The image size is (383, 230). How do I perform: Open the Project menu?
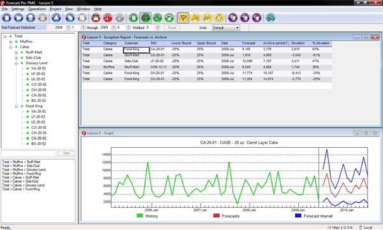(56, 9)
